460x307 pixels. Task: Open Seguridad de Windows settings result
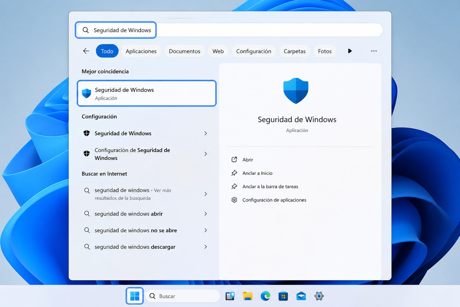pos(145,133)
